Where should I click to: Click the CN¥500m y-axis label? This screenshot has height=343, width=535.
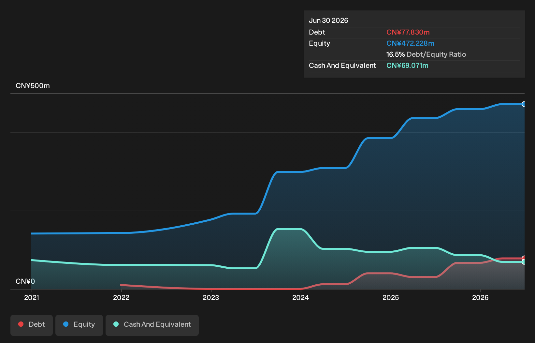(x=33, y=86)
